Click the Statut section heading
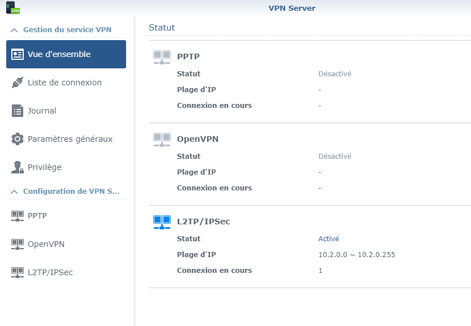471x326 pixels. pyautogui.click(x=162, y=28)
